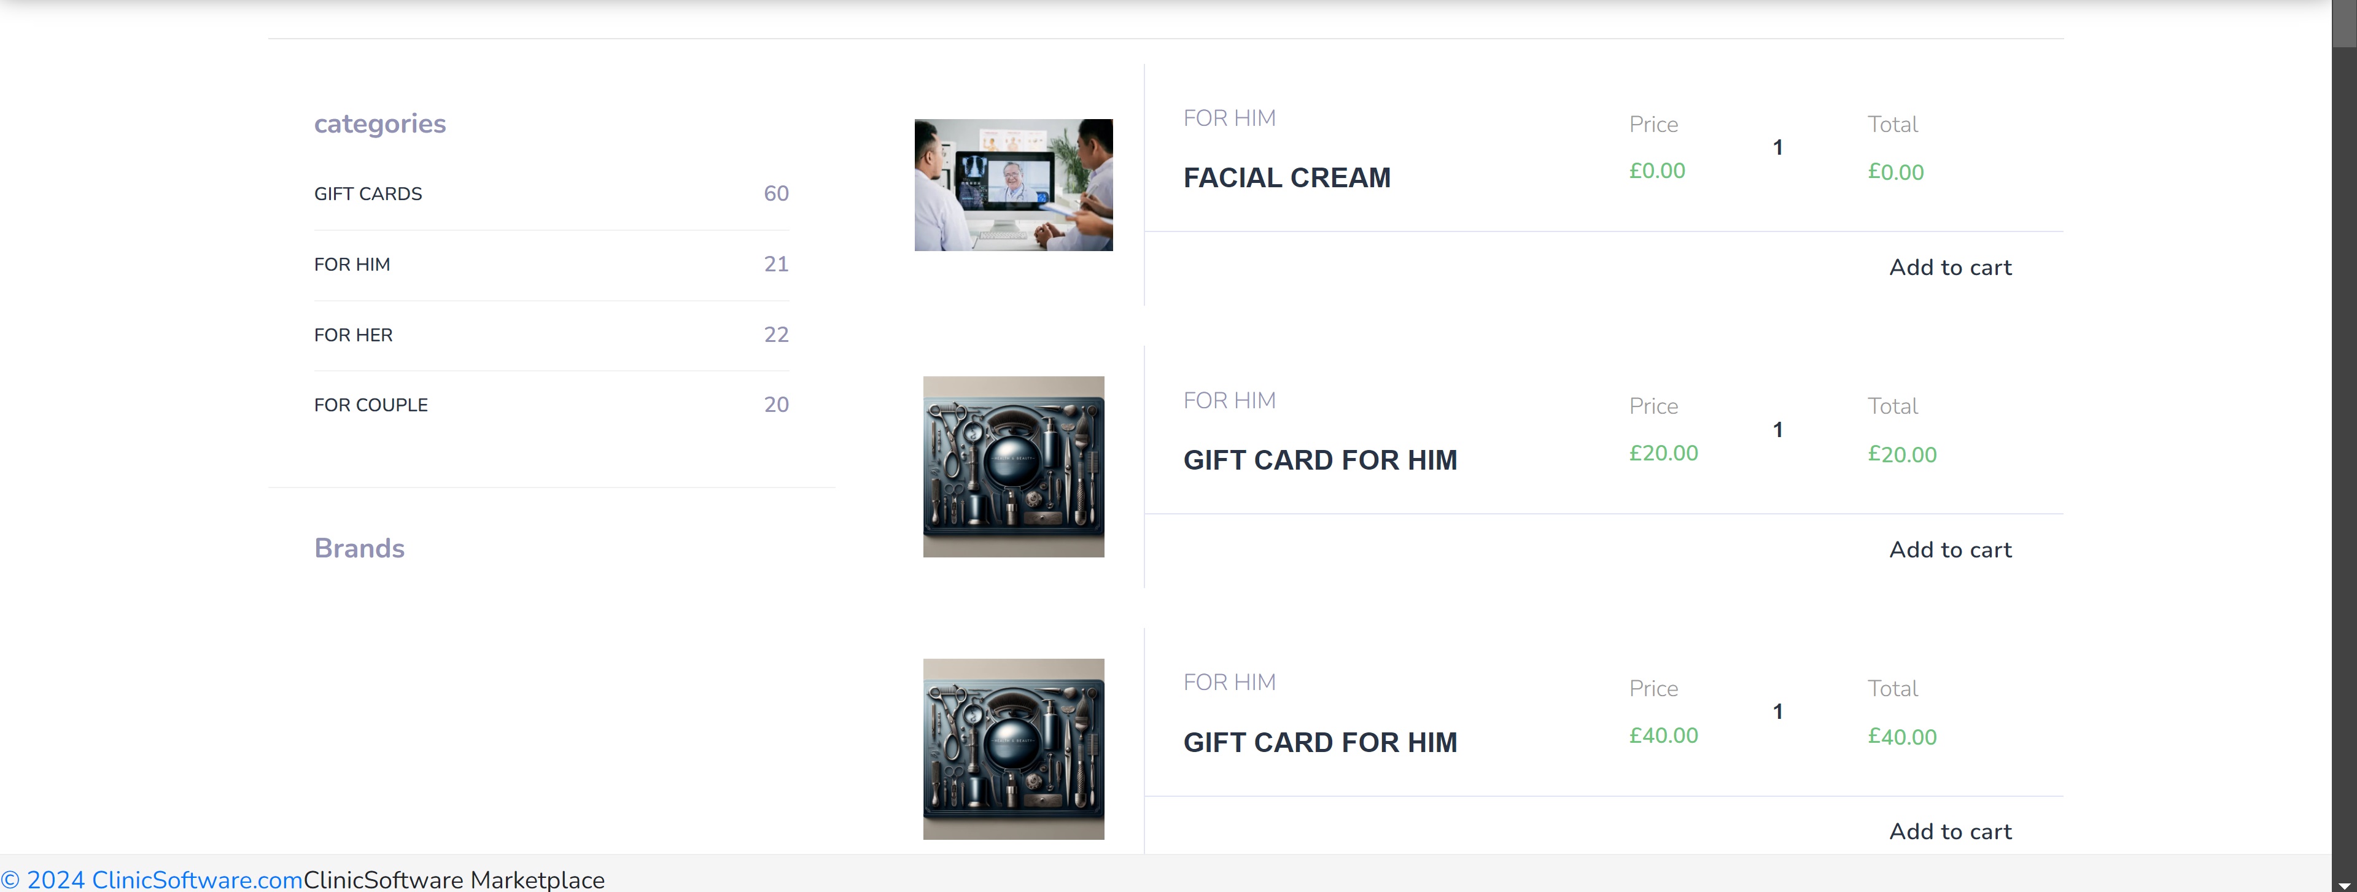Click the FOR HIM label above Facial Cream
Viewport: 2357px width, 892px height.
[x=1229, y=118]
